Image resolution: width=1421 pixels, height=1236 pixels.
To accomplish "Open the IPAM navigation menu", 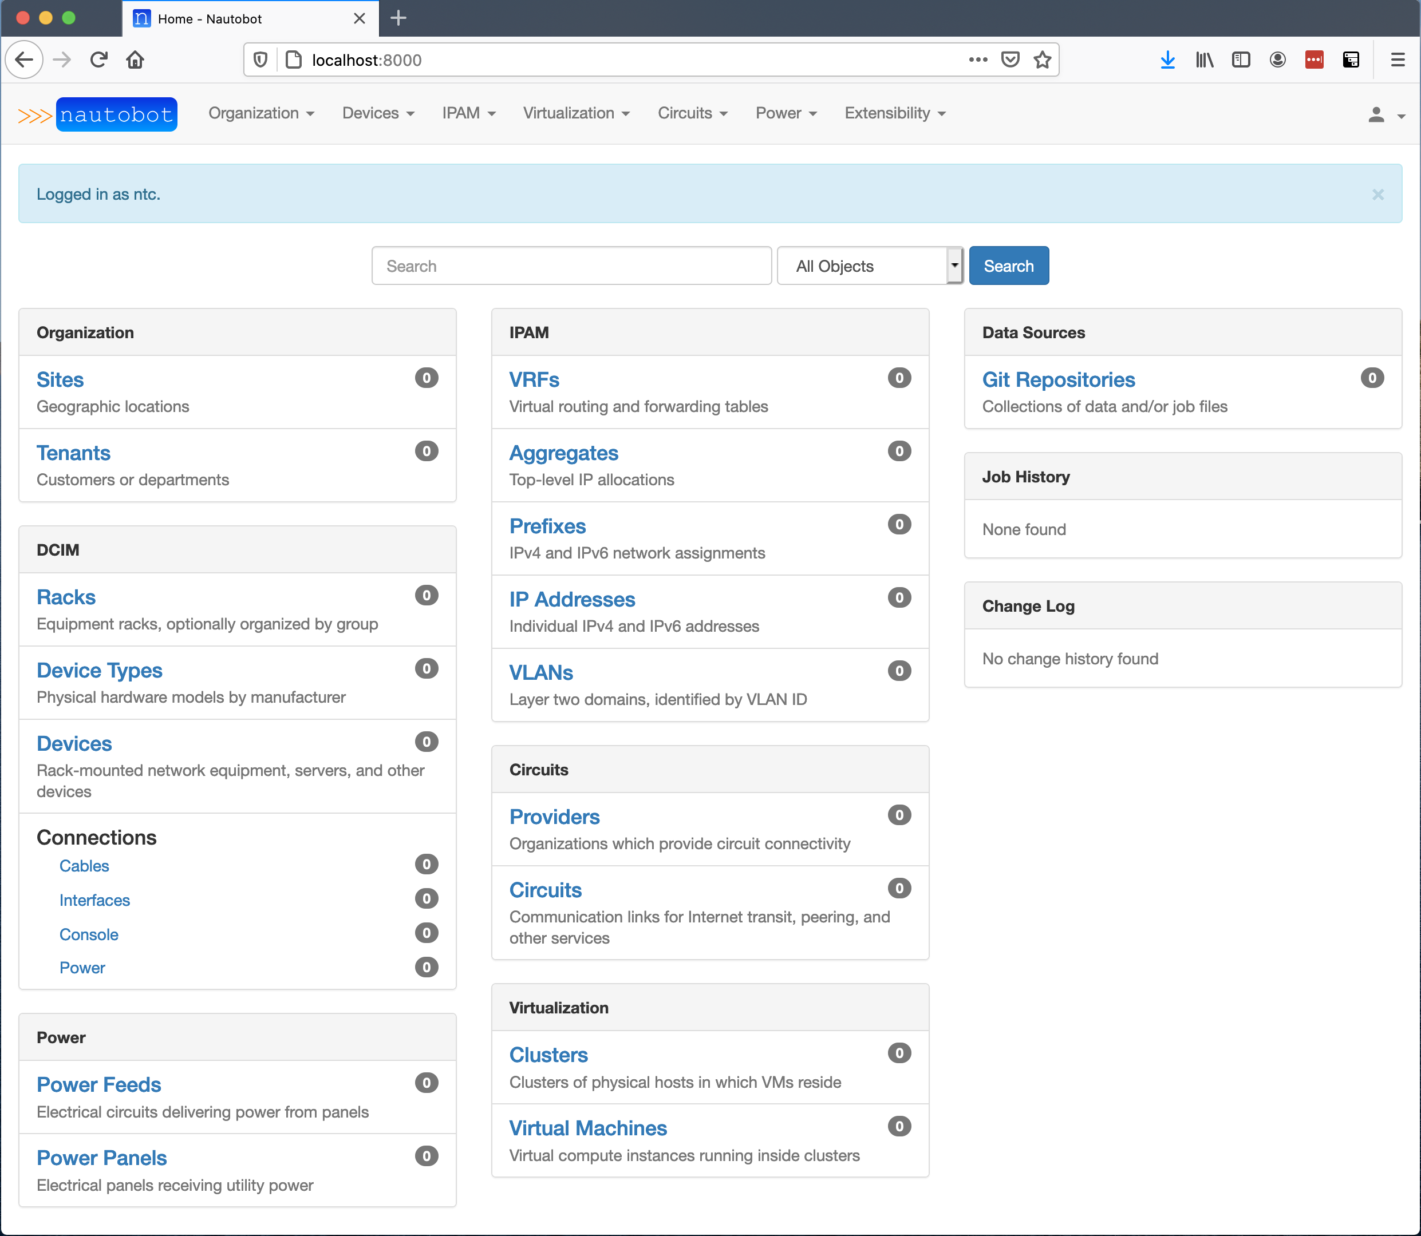I will 468,113.
